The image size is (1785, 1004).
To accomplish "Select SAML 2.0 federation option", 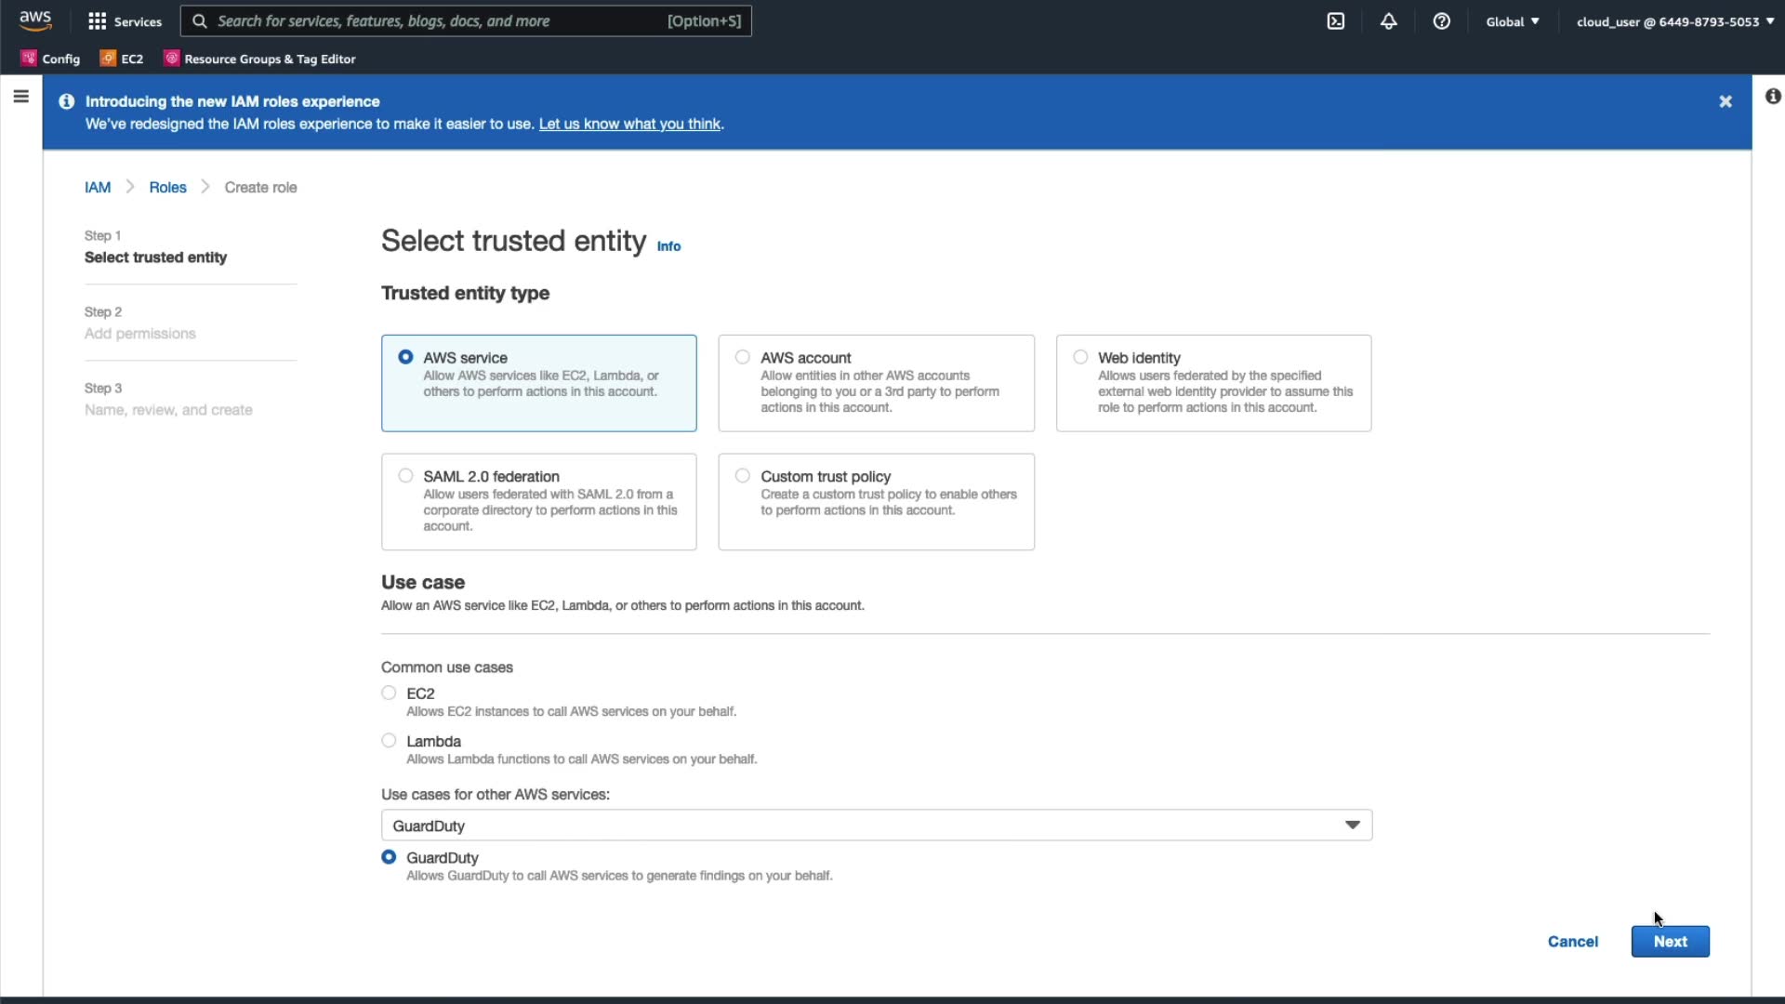I will (405, 476).
